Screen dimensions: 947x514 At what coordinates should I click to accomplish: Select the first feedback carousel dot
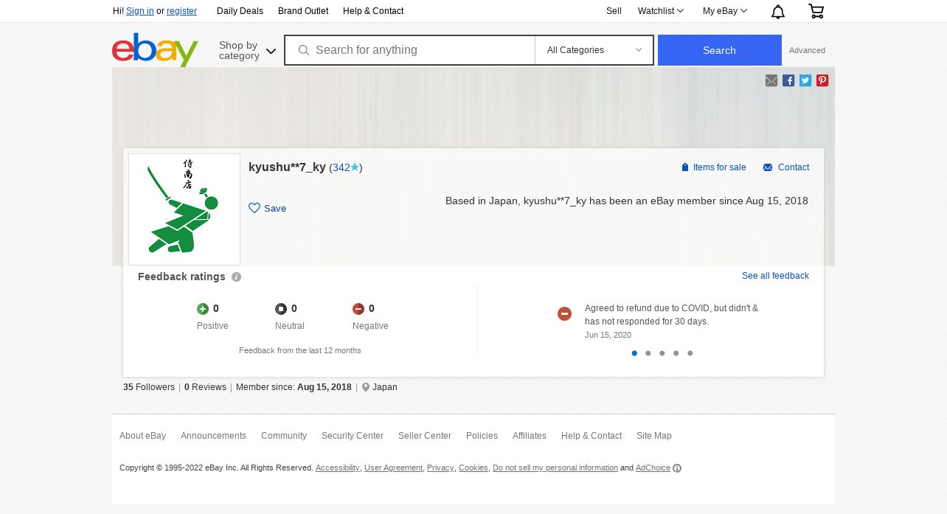634,353
